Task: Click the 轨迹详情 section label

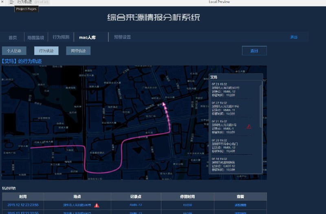Action: [9, 188]
